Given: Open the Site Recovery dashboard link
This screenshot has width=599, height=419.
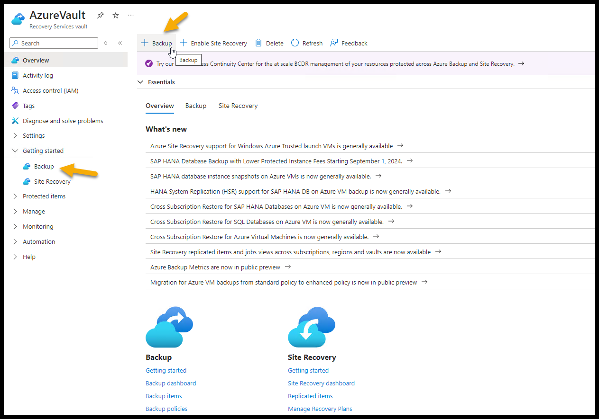Looking at the screenshot, I should [321, 383].
